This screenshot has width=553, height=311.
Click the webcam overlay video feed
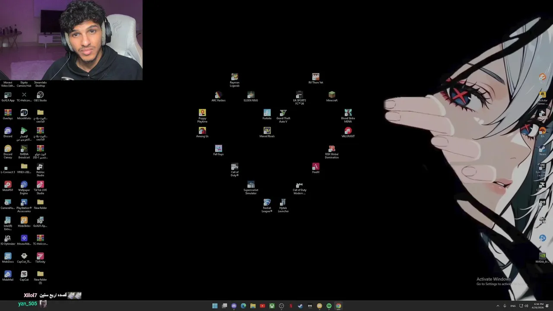click(x=71, y=40)
